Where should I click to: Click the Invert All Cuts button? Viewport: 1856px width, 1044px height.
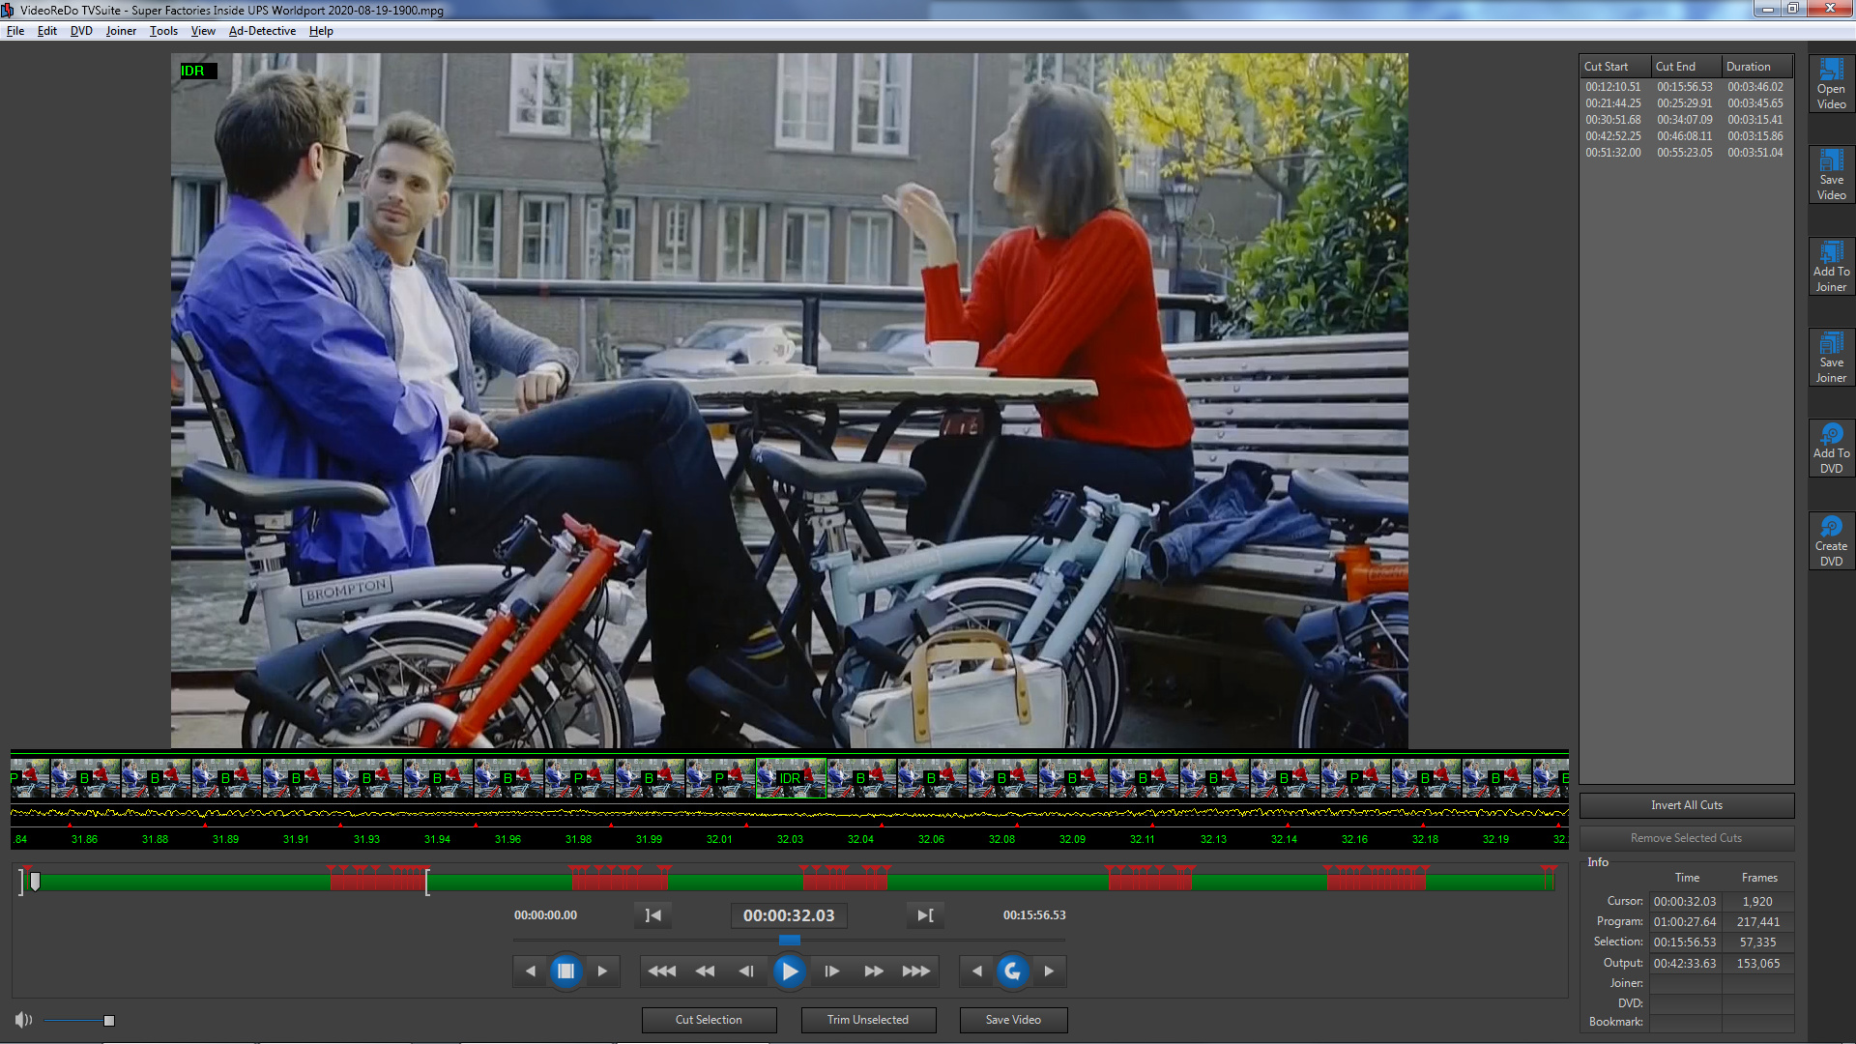pyautogui.click(x=1686, y=805)
